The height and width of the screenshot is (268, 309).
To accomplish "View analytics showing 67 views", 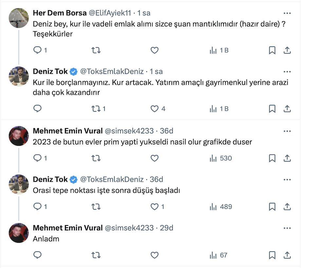I will (x=219, y=255).
